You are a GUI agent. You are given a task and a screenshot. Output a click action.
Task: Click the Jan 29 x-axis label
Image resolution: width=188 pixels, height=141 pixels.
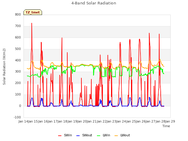pos(170,121)
